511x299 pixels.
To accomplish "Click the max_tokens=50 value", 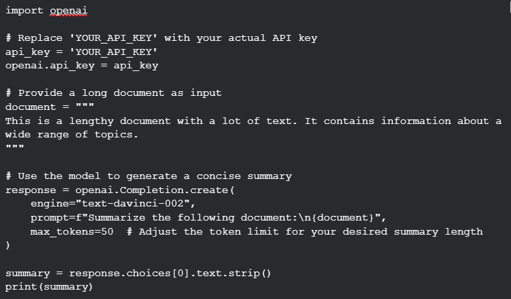I will click(72, 232).
